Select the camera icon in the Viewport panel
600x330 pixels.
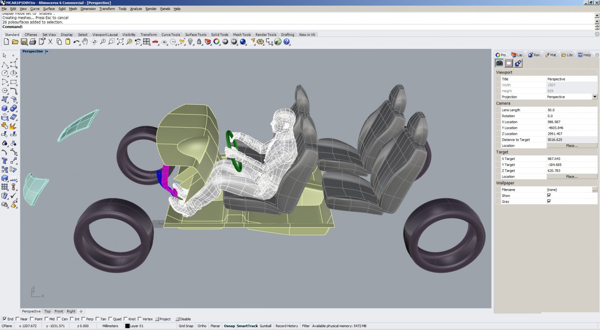click(500, 63)
